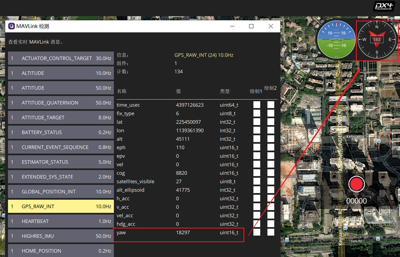Click the red video record button
The height and width of the screenshot is (257, 400).
(357, 184)
